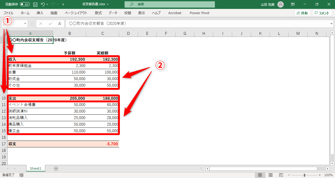Select row 17 header

[4, 144]
